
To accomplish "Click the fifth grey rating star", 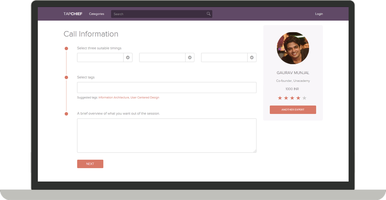I will 305,98.
